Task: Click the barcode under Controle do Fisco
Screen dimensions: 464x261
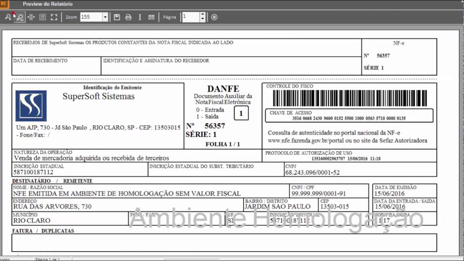Action: point(350,98)
